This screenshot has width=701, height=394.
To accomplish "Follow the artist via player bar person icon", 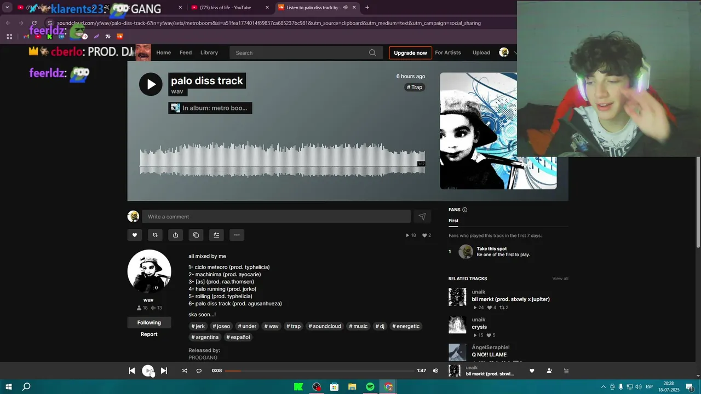I will coord(549,370).
